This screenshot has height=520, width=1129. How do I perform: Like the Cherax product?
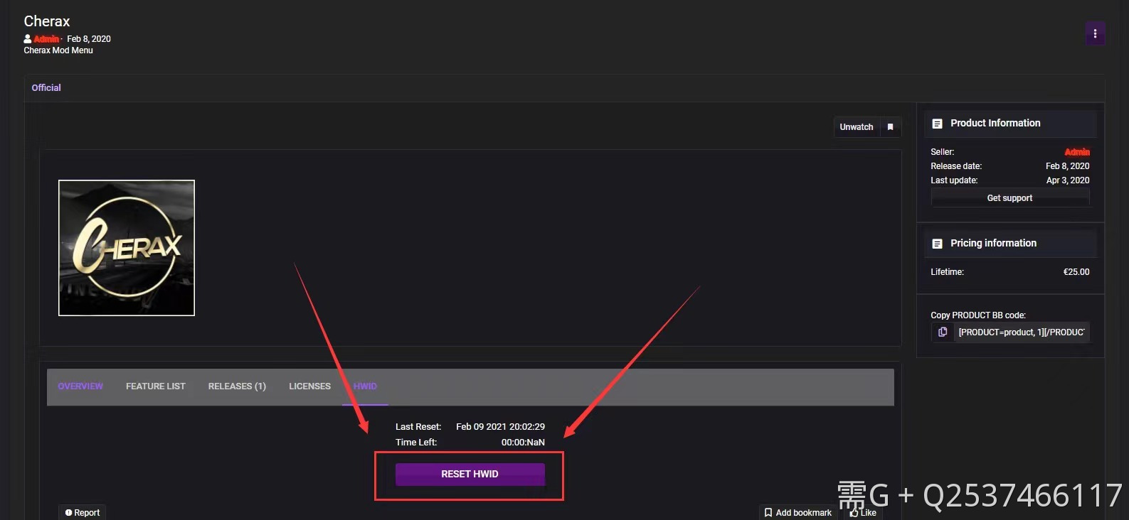863,512
